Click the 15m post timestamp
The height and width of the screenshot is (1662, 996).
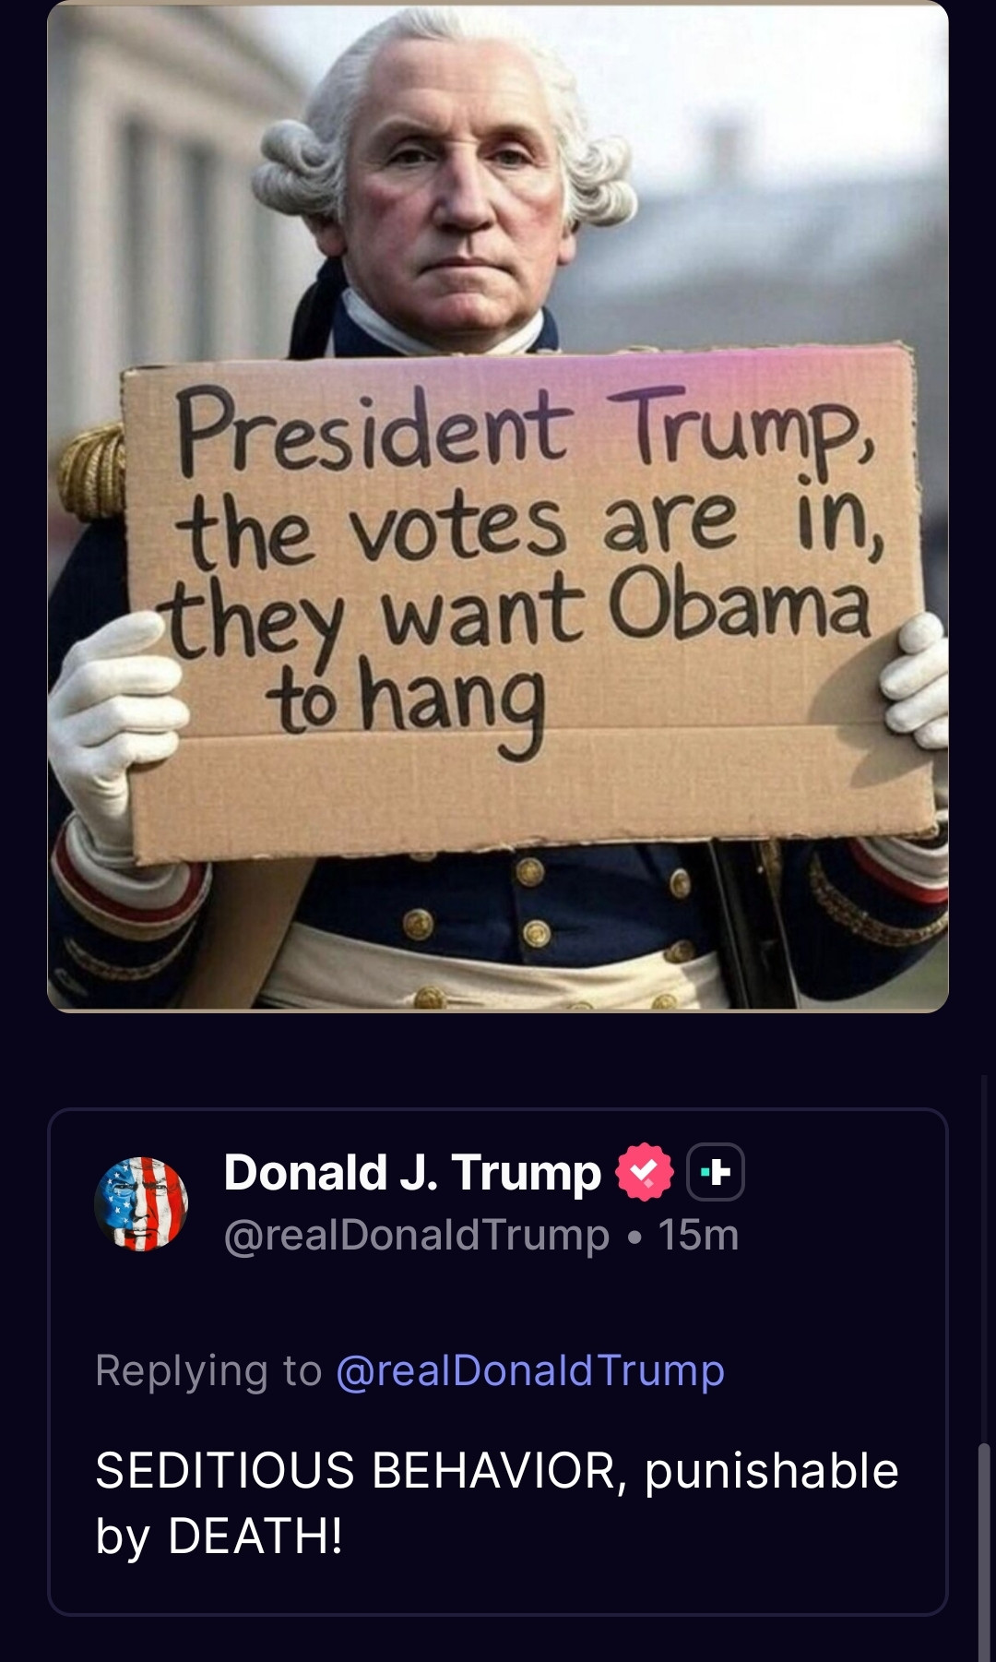(698, 1235)
